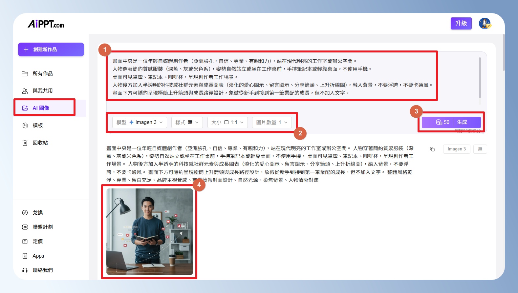Click the 升級 upgrade button
This screenshot has height=293, width=518.
click(x=461, y=23)
